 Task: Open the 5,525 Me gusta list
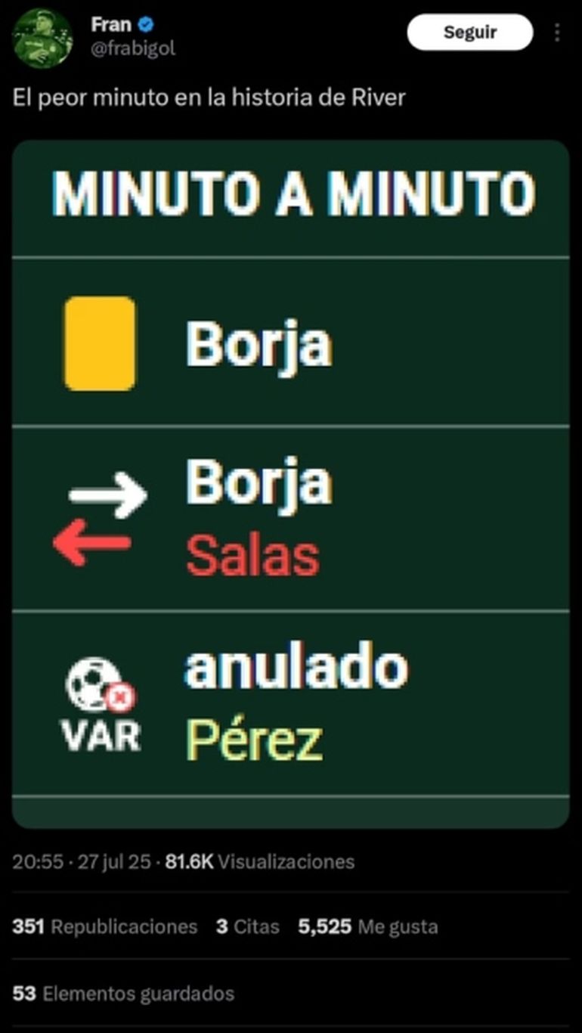tap(367, 926)
